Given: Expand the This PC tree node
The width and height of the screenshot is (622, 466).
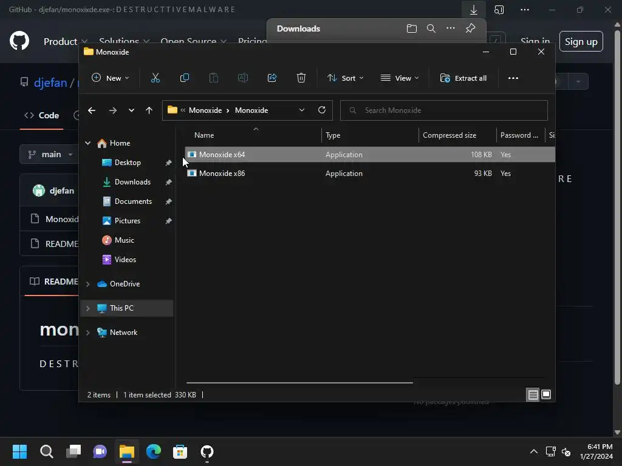Looking at the screenshot, I should (87, 308).
